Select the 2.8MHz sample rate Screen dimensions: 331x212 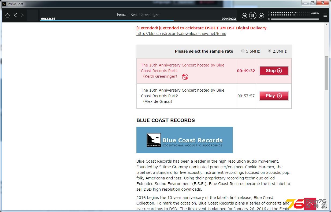click(269, 51)
